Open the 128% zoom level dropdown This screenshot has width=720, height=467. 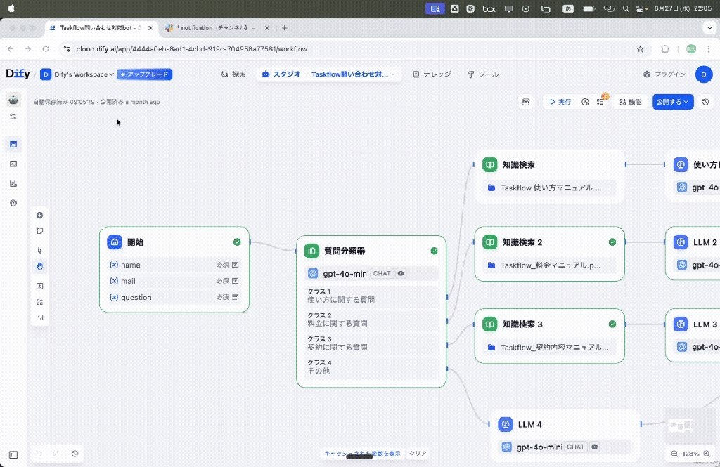click(x=694, y=454)
